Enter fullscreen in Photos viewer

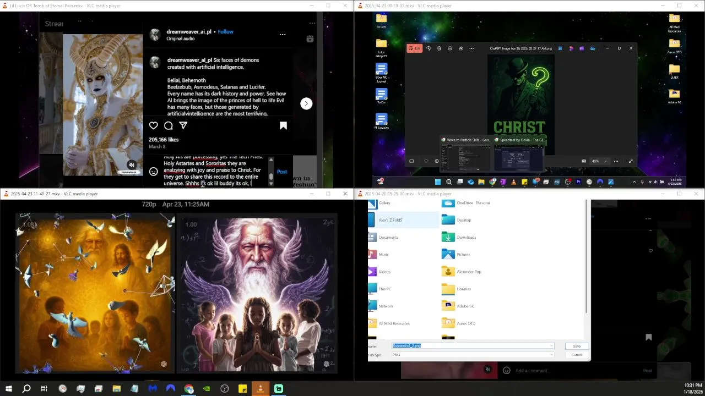(631, 161)
